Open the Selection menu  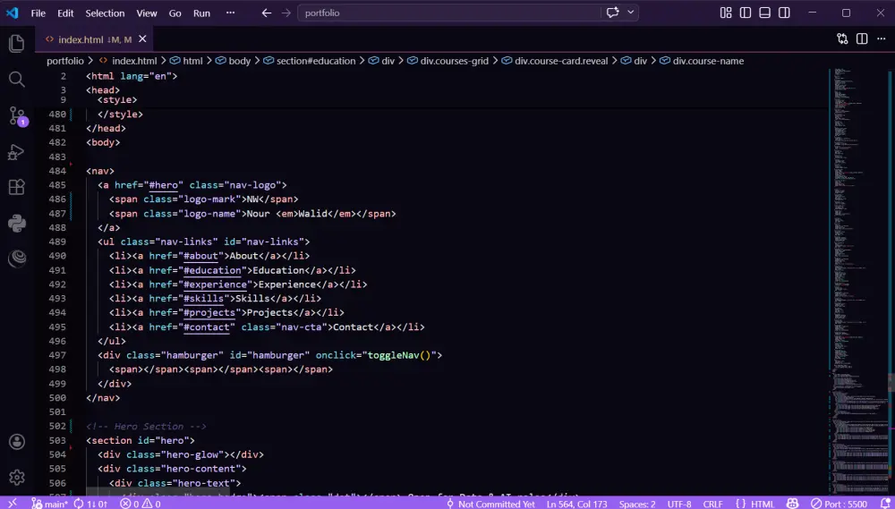pos(105,13)
